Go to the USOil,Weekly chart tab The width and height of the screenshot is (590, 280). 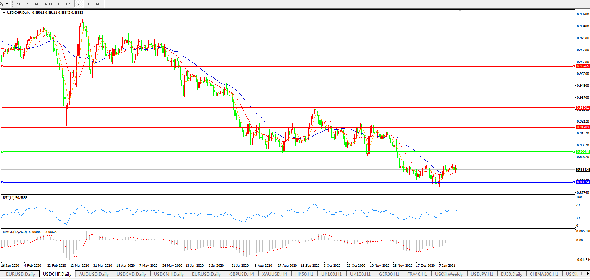pyautogui.click(x=449, y=274)
